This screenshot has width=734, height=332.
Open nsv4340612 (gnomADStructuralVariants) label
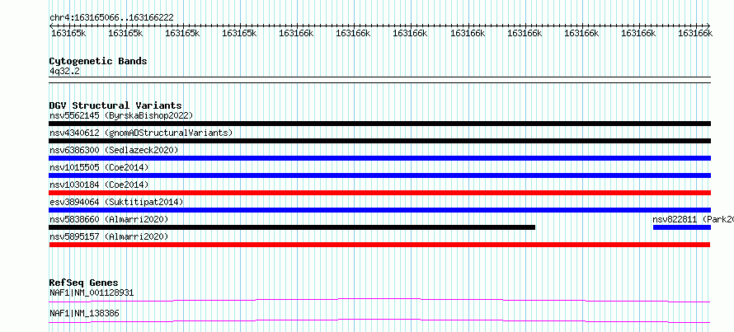(141, 133)
